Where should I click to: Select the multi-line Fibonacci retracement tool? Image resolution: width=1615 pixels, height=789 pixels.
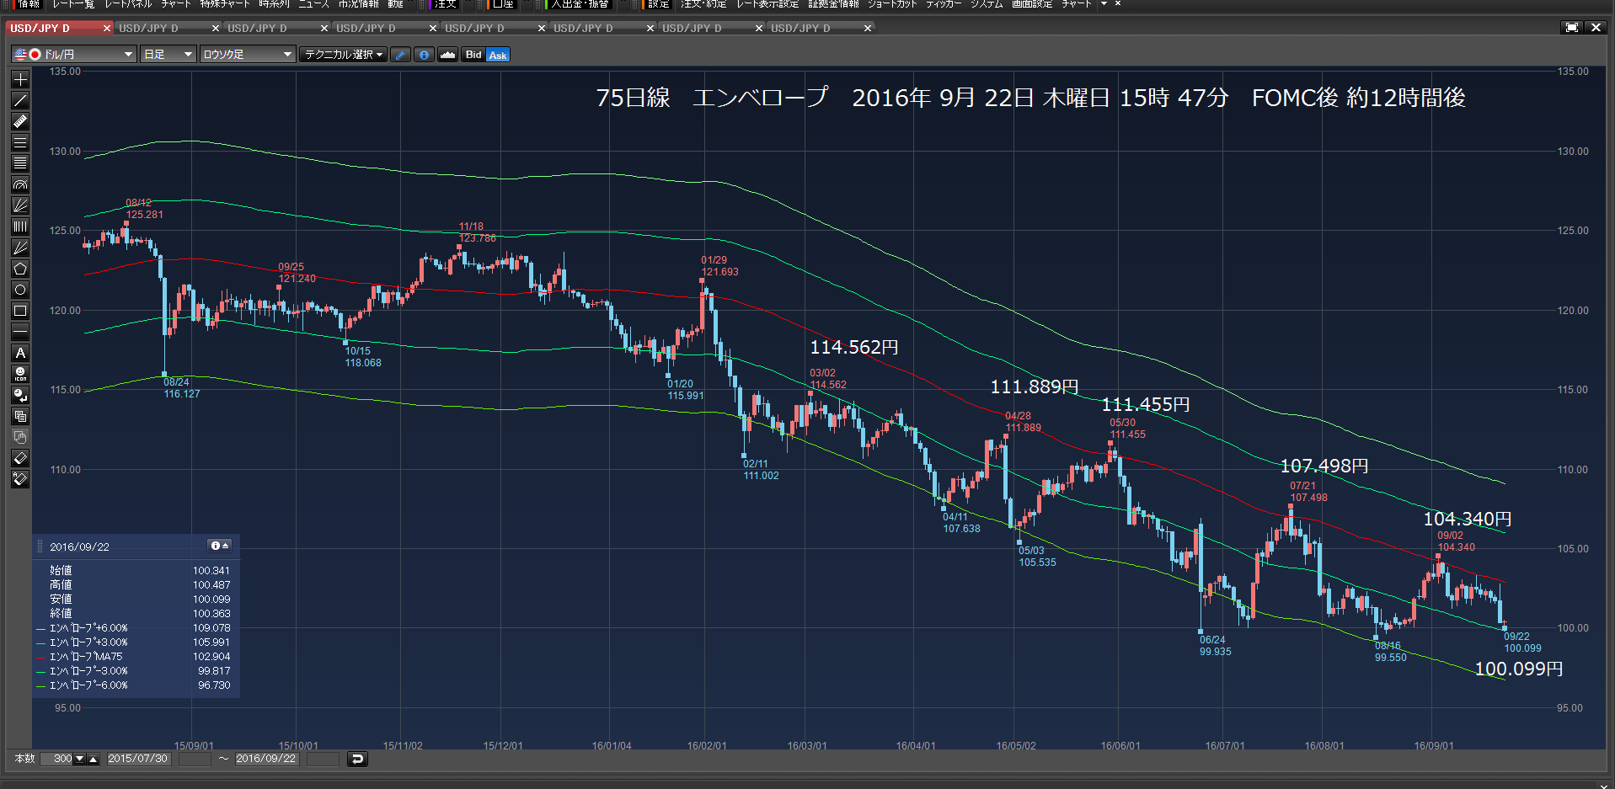[x=20, y=163]
